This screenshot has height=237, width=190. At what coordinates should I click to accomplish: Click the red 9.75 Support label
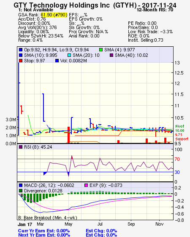(182, 137)
